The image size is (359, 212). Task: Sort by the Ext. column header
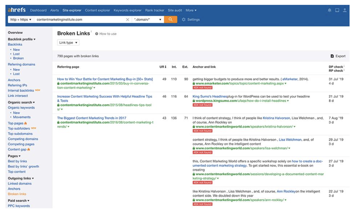coord(185,67)
